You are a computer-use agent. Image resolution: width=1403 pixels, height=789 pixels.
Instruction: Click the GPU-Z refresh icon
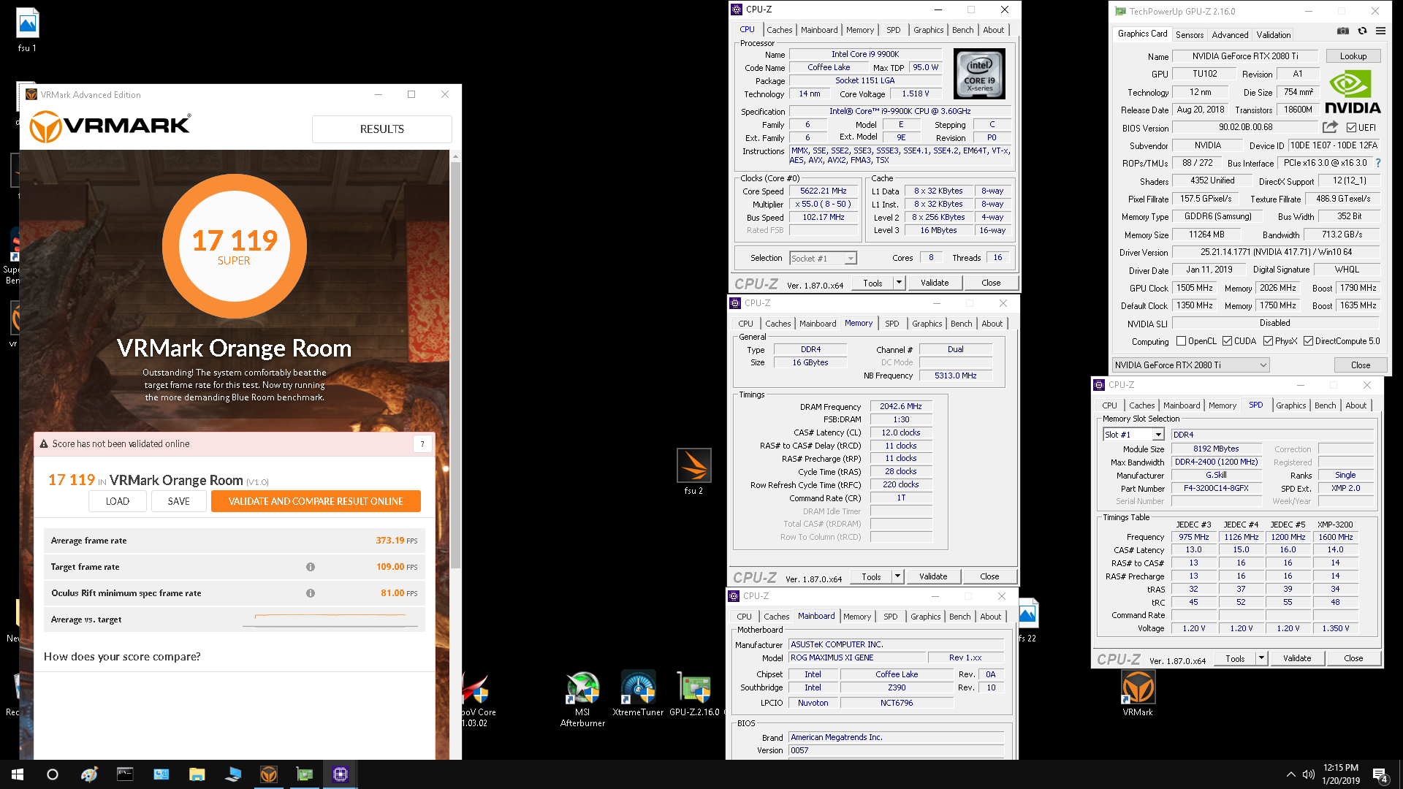click(x=1362, y=31)
